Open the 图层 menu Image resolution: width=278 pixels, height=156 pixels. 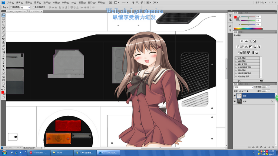[x=37, y=3]
